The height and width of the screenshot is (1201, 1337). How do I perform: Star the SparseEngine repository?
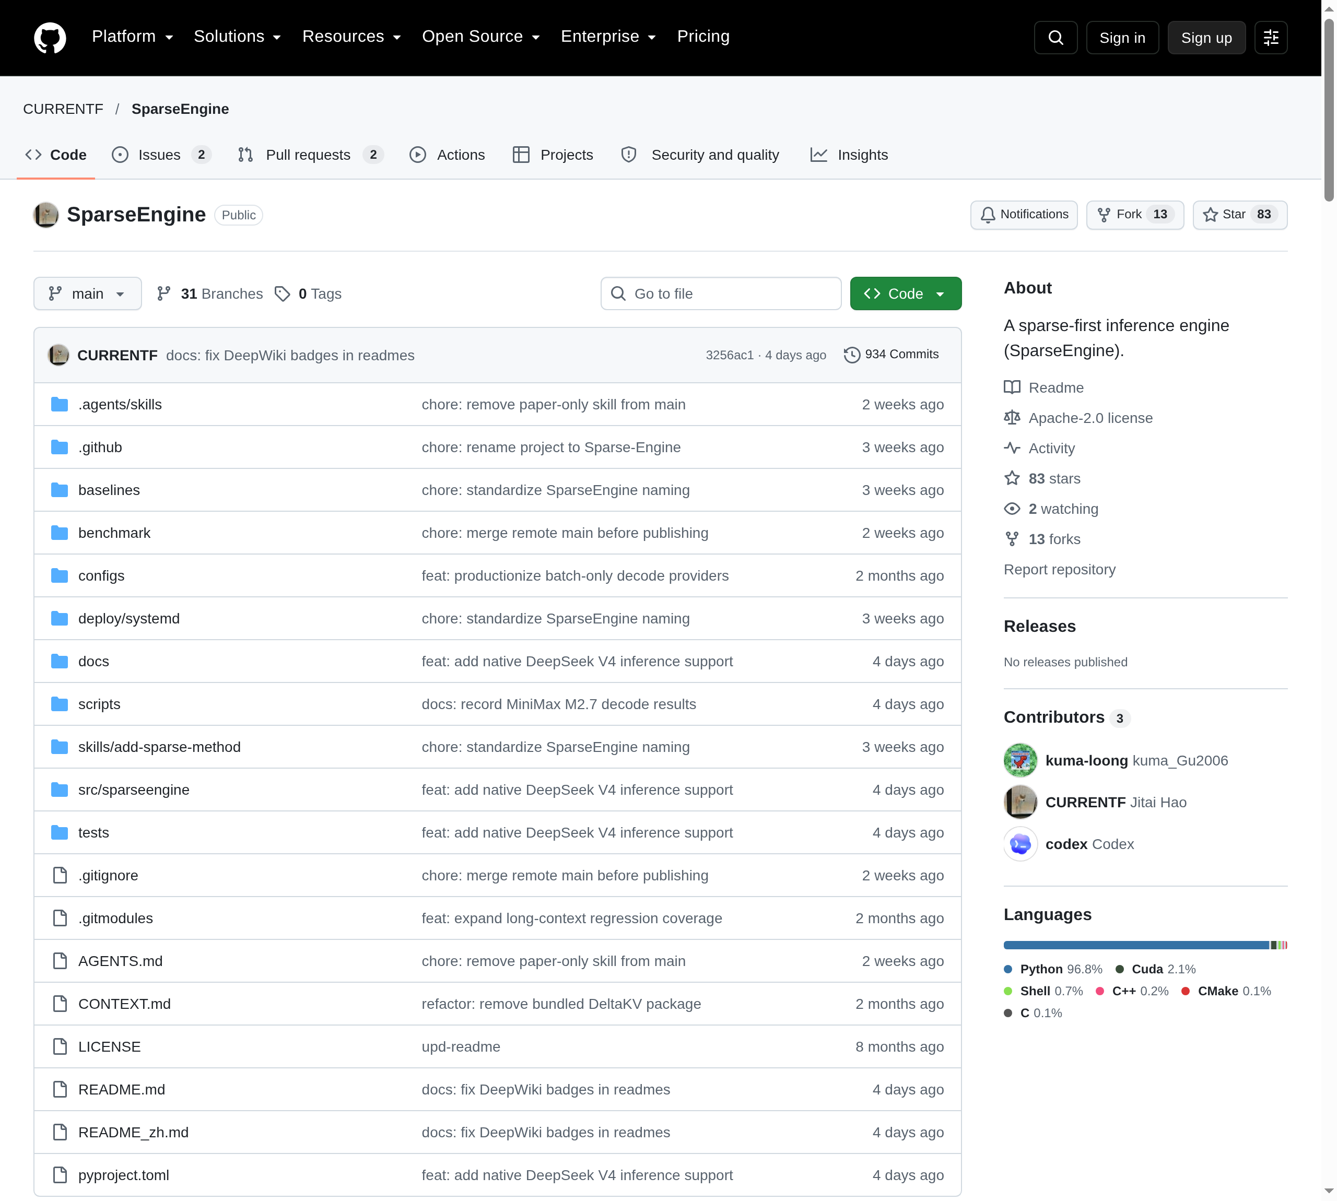click(x=1239, y=215)
